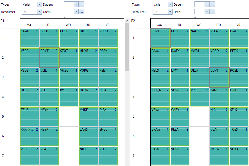The image size is (249, 166).
Task: Select the VSCG cell in the P1 timetable
Action: (x=30, y=58)
